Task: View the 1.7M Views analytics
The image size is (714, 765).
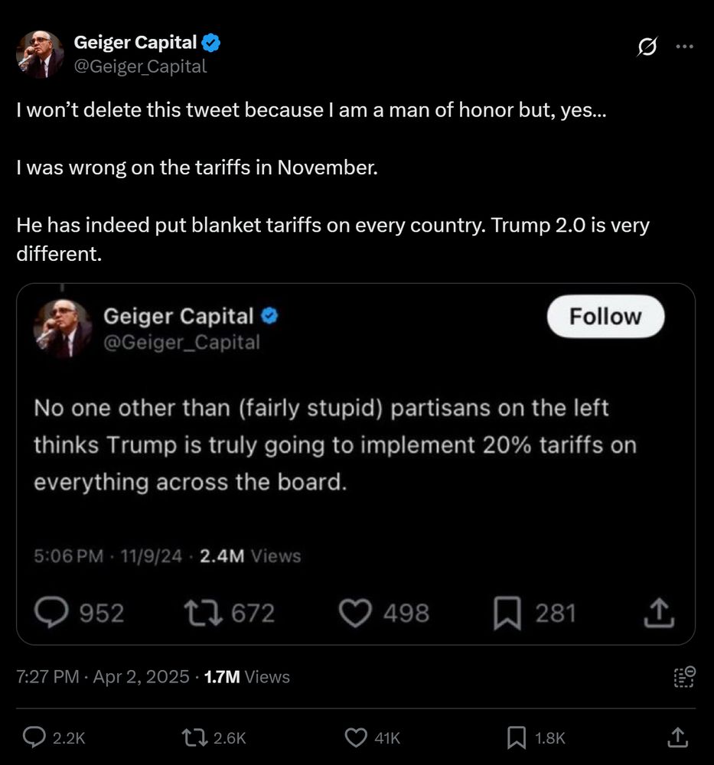Action: coord(247,677)
